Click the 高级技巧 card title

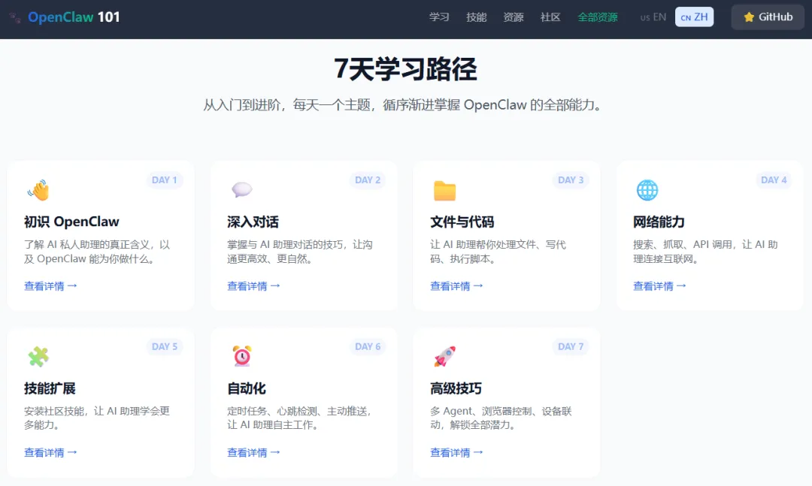coord(456,388)
